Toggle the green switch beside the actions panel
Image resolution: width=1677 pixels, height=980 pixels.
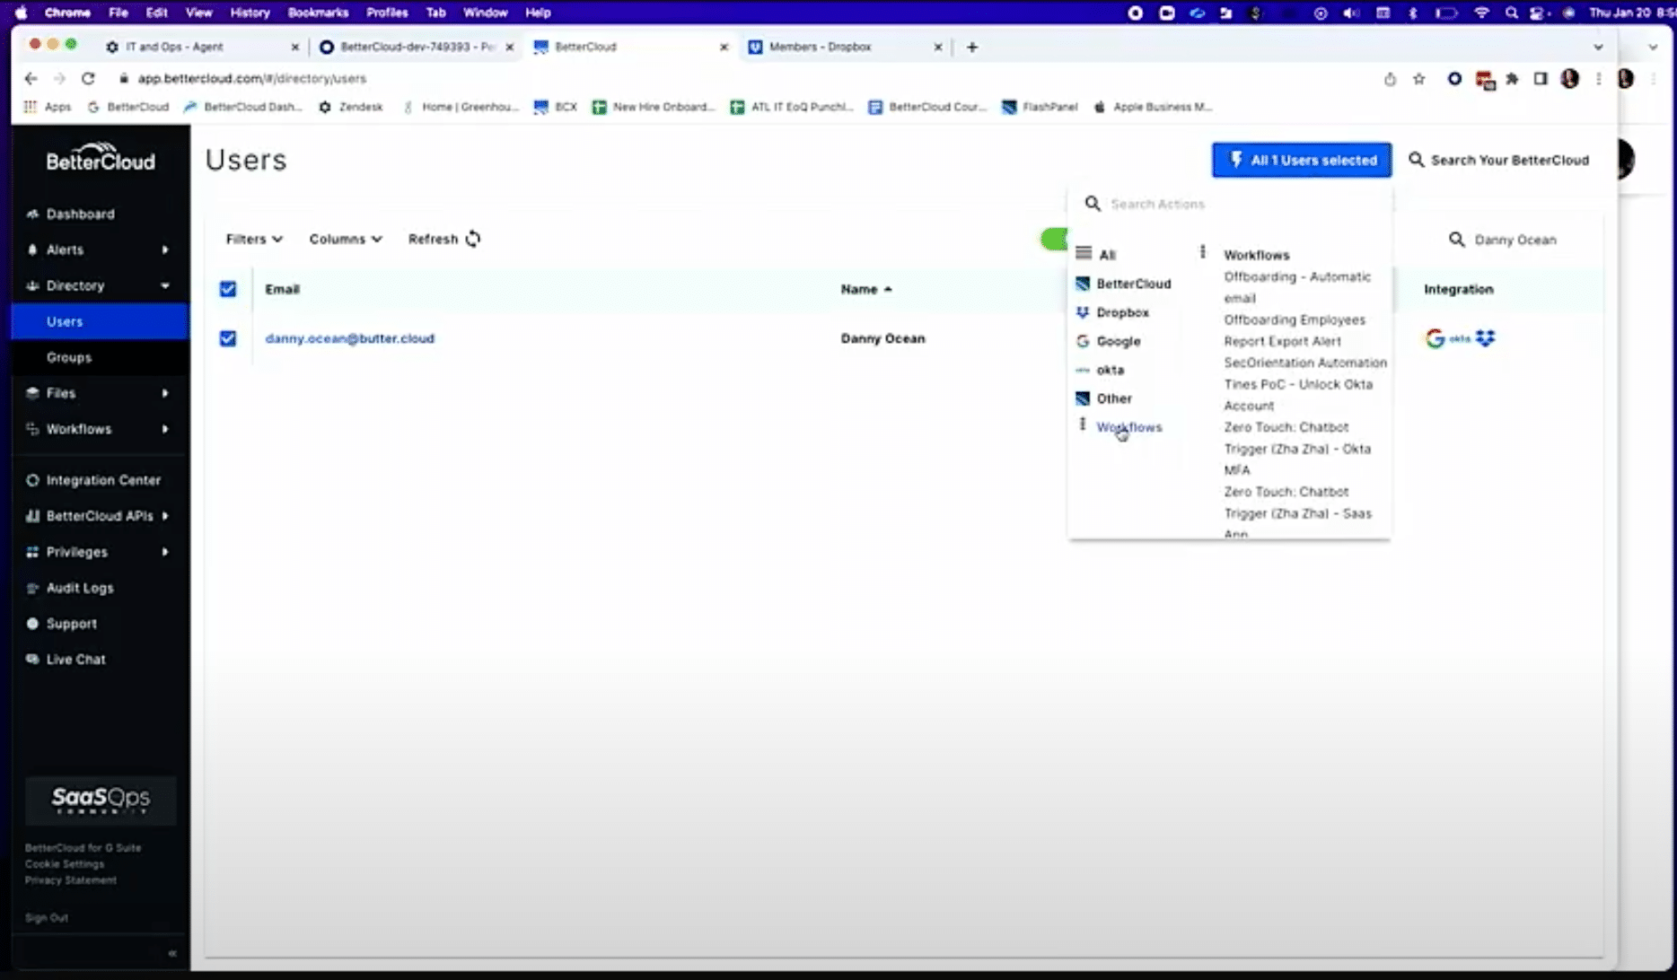click(x=1054, y=239)
